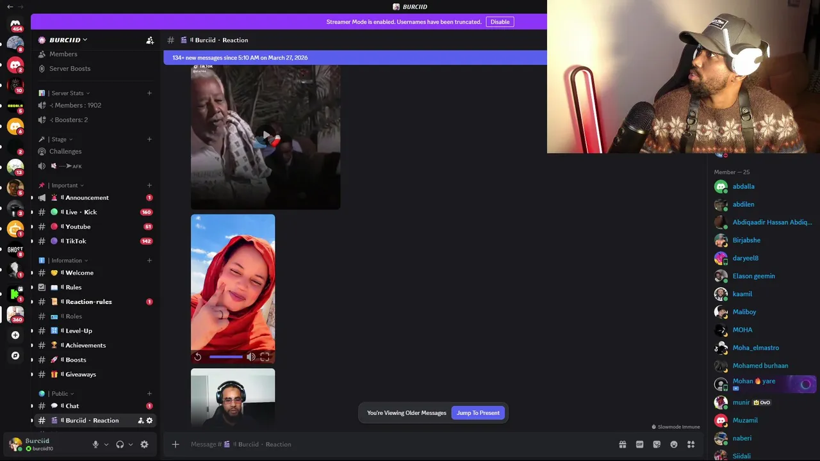The image size is (820, 461).
Task: Click Edit Channel gear on Burciid Reaction
Action: (150, 421)
